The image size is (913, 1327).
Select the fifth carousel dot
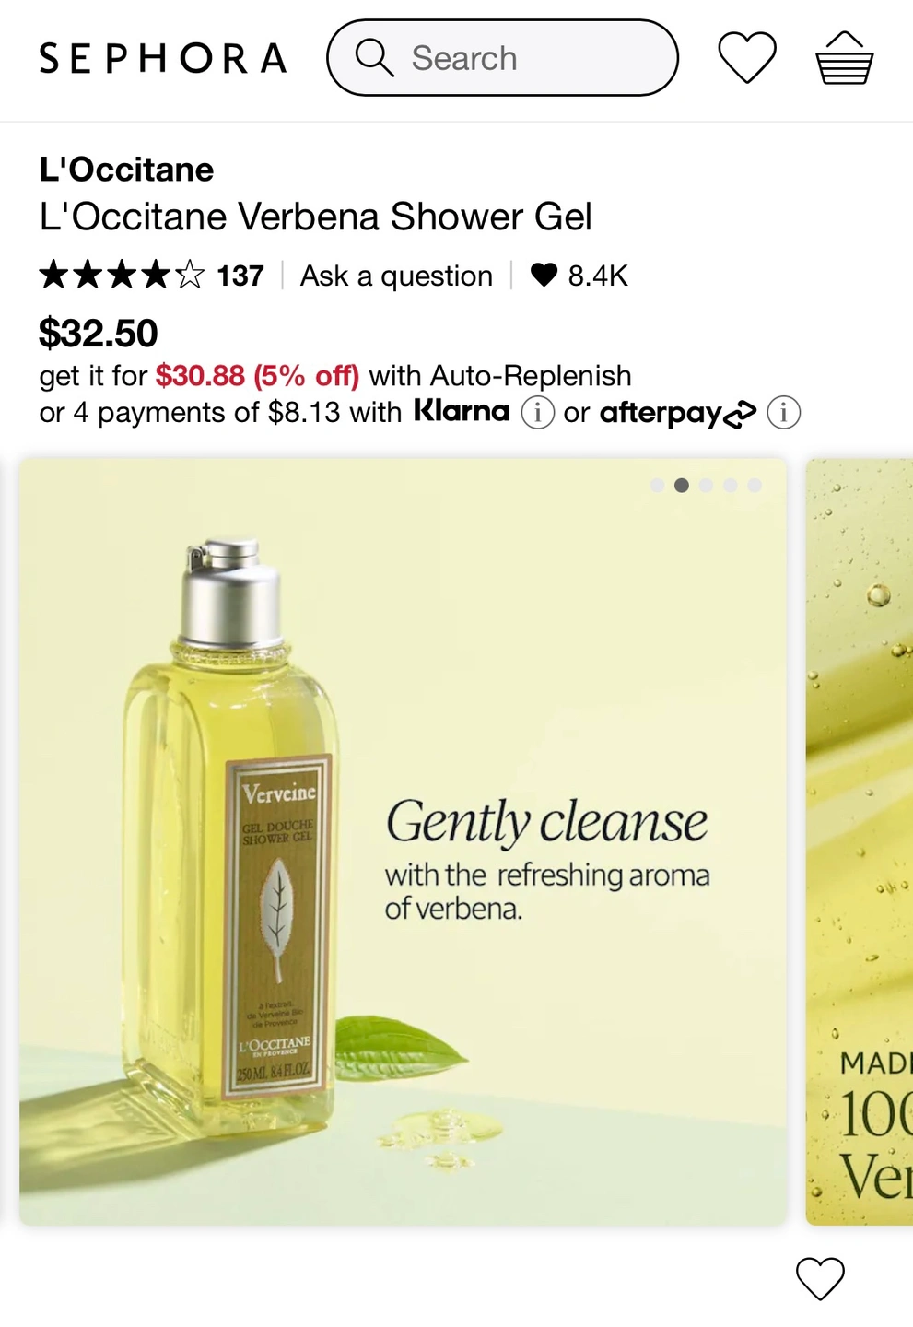pos(755,486)
